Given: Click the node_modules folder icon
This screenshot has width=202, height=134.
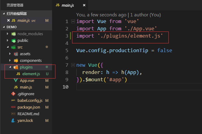Looking at the screenshot, I should coord(13,34).
